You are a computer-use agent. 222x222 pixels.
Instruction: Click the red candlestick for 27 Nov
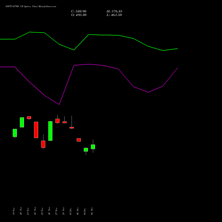tap(57, 121)
